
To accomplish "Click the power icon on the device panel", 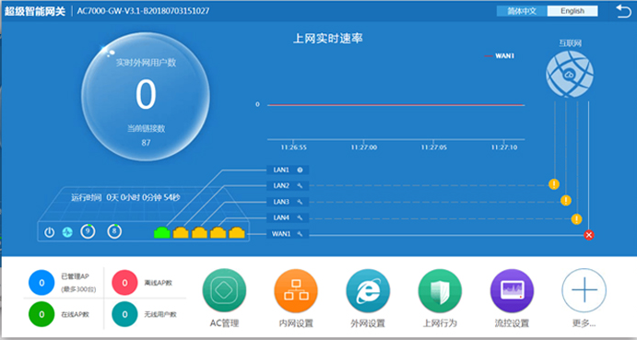I will click(49, 232).
